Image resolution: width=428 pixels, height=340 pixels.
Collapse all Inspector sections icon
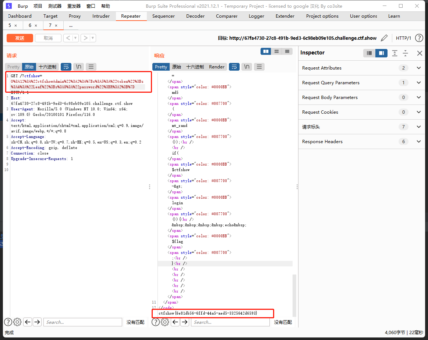tap(405, 53)
